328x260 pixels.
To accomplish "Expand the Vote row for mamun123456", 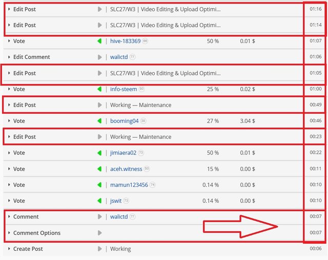I will [9, 185].
